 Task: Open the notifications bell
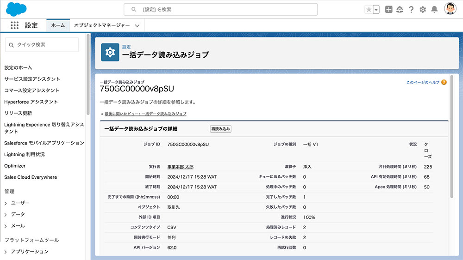pos(434,9)
